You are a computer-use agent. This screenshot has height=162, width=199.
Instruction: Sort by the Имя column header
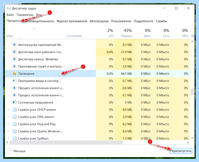click(x=10, y=36)
